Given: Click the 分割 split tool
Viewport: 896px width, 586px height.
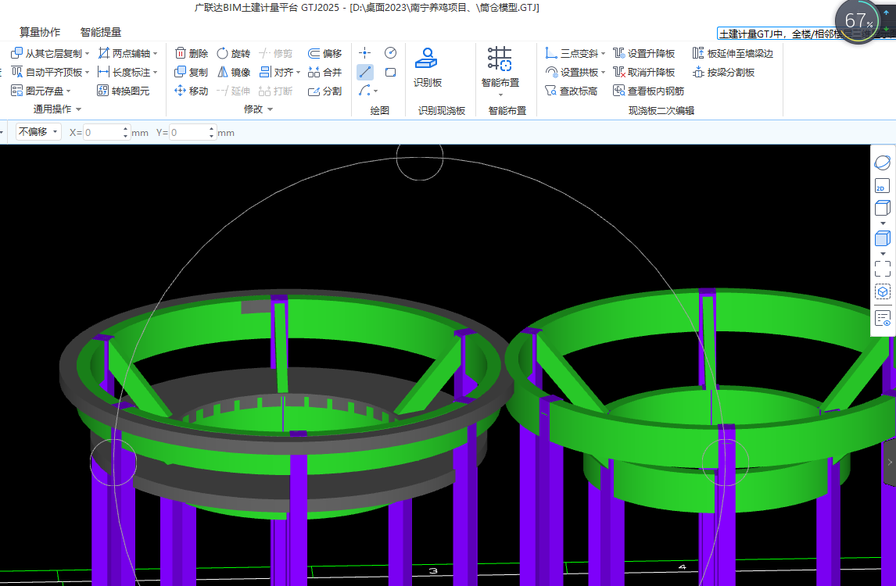Looking at the screenshot, I should click(324, 91).
